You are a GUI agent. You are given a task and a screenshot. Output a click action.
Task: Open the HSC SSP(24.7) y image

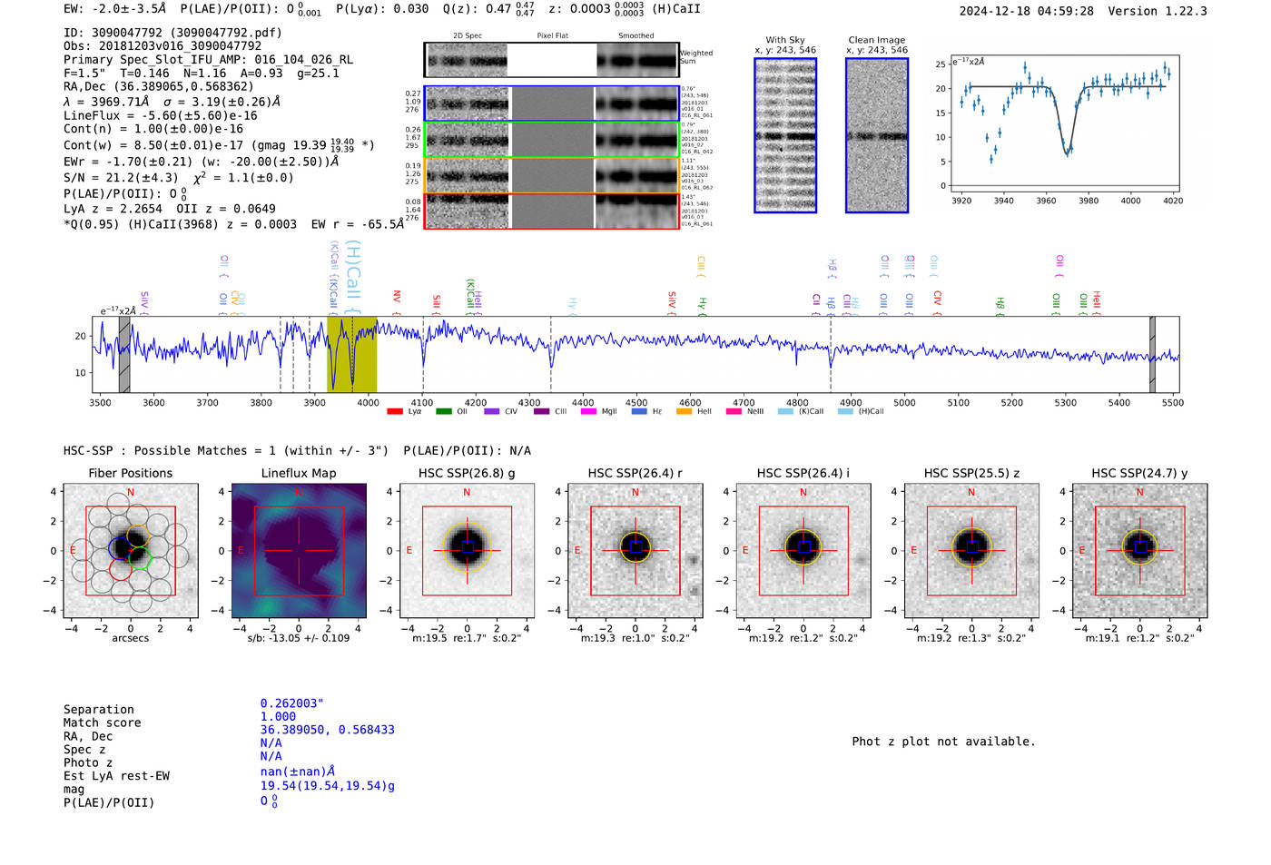tap(1139, 550)
